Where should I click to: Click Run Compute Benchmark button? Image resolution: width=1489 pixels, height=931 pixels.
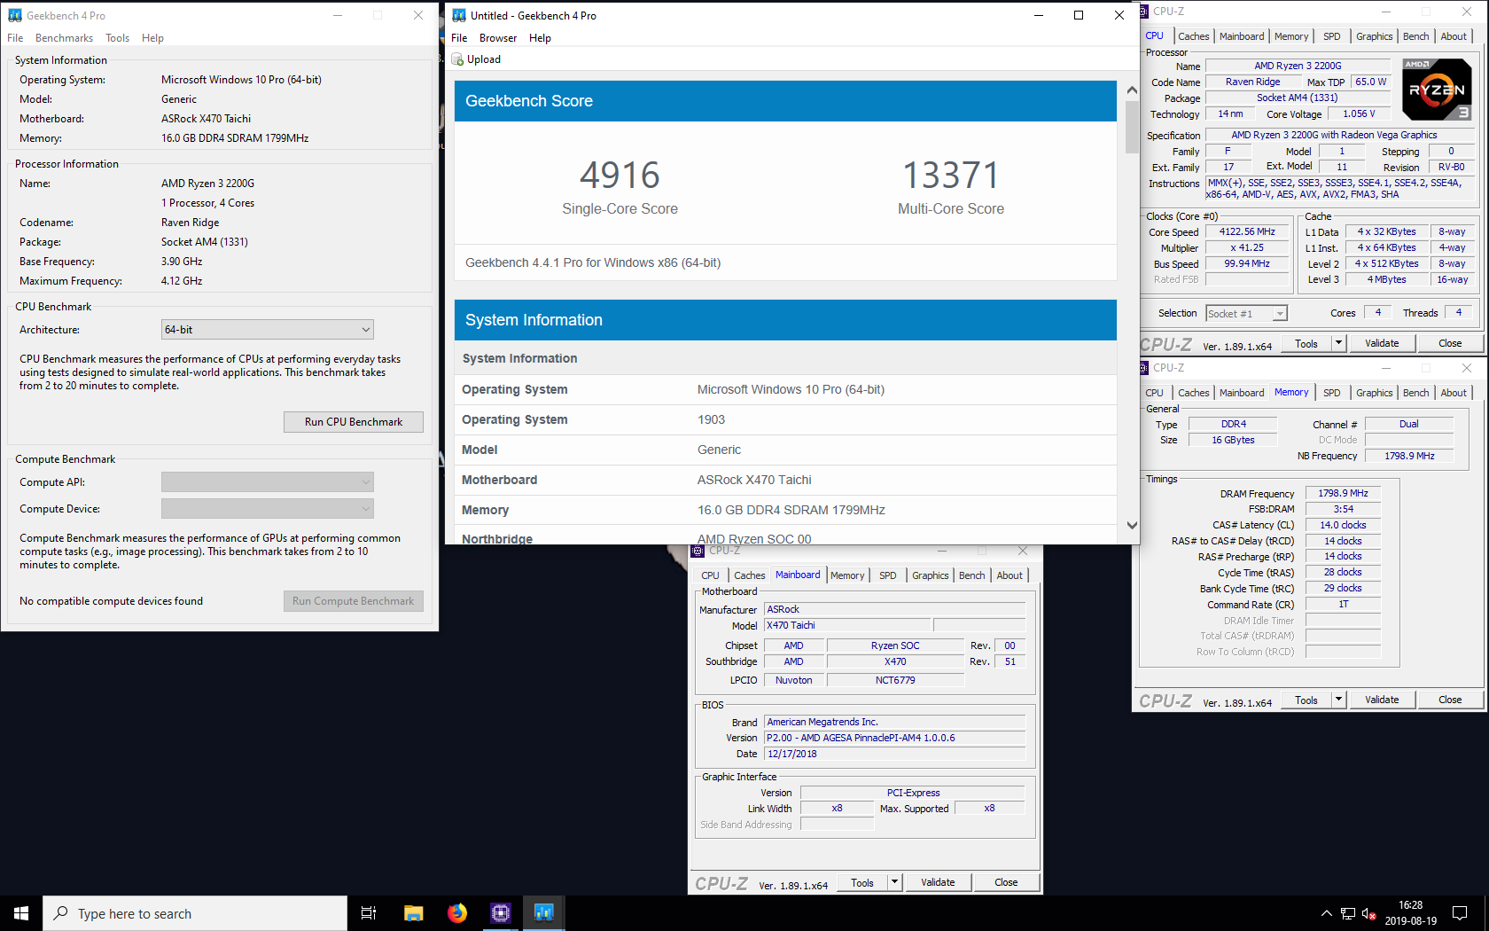(x=353, y=601)
